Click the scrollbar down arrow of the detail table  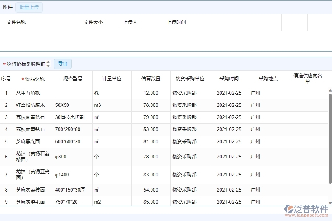329,203
